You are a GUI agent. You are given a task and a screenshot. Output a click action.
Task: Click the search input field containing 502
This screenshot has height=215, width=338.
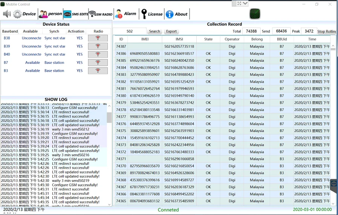pyautogui.click(x=130, y=31)
